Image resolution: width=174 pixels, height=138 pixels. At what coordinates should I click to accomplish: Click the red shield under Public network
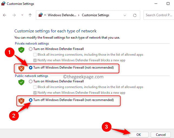21,101
